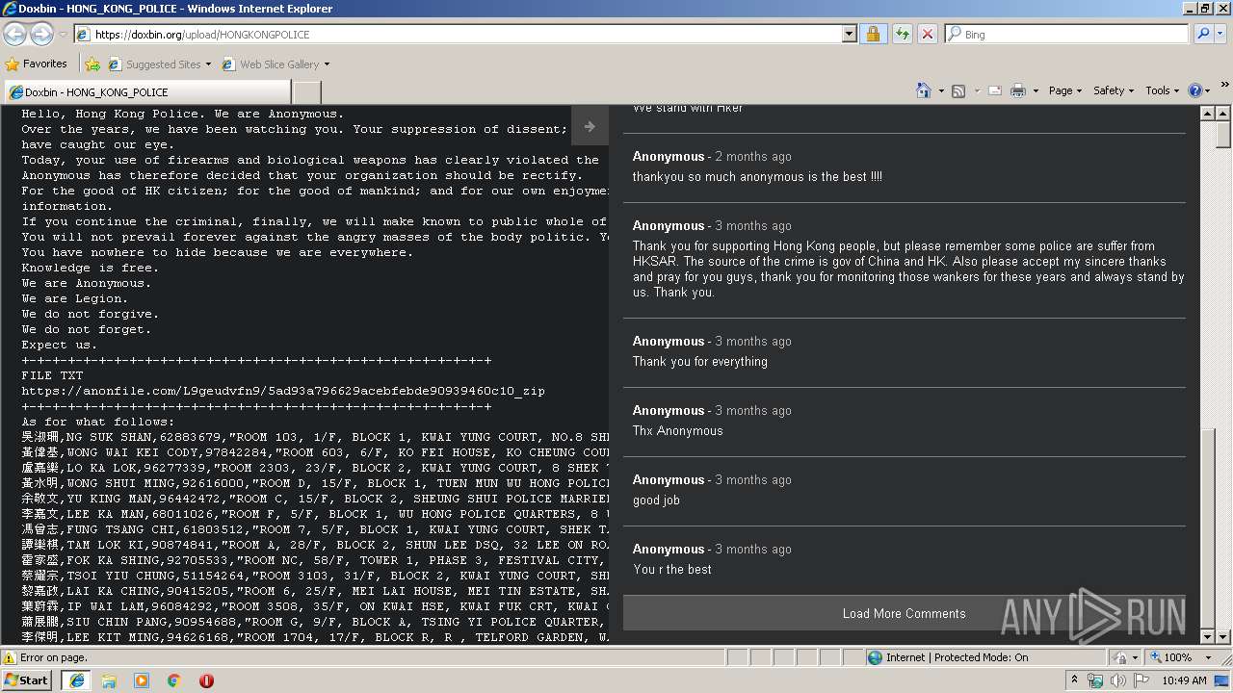
Task: Open Windows Explorer from taskbar
Action: [109, 680]
